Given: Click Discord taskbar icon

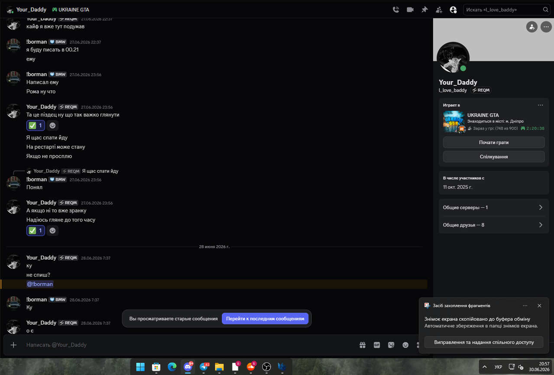Looking at the screenshot, I should [188, 367].
